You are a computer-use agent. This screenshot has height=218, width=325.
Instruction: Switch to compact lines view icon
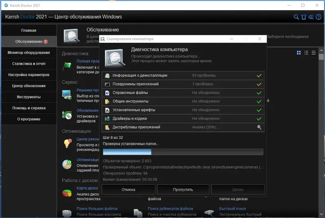314,53
